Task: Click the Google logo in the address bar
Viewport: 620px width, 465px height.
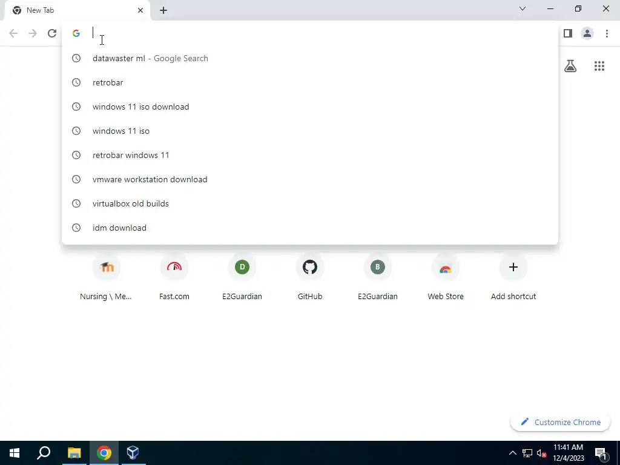Action: (x=76, y=33)
